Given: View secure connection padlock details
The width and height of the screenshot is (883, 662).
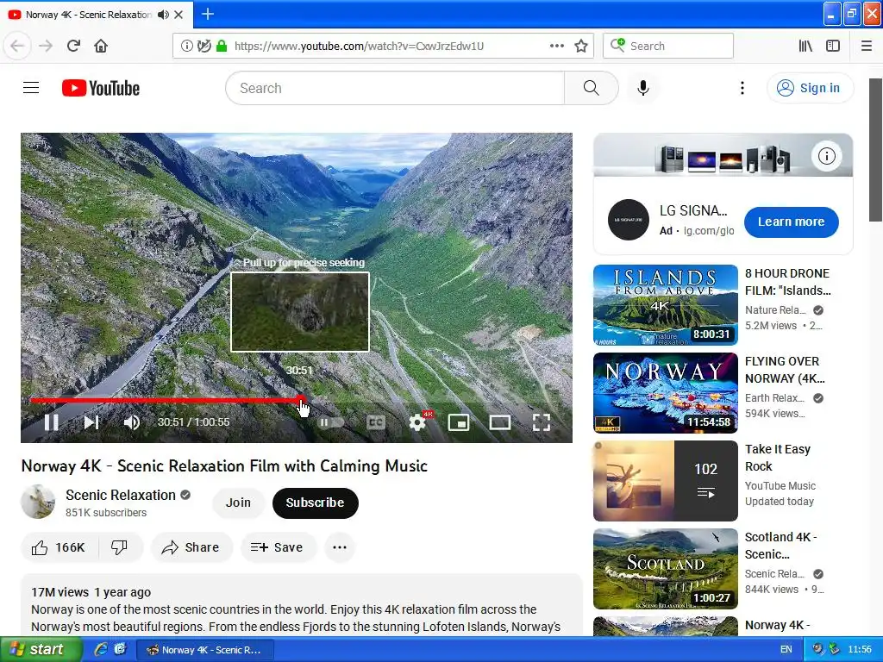Looking at the screenshot, I should pyautogui.click(x=222, y=46).
